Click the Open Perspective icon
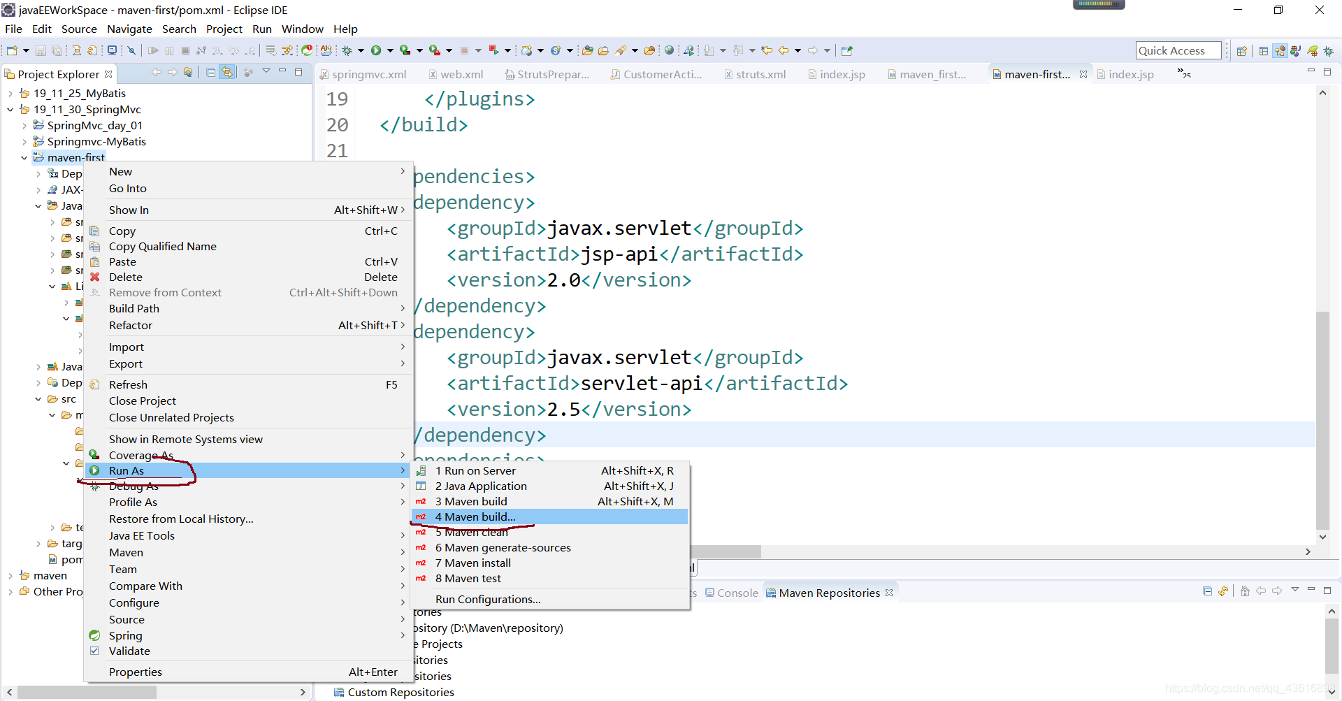This screenshot has height=701, width=1342. [x=1242, y=51]
